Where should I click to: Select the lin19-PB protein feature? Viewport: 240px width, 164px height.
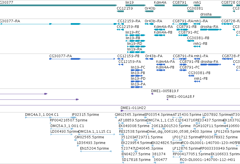click(x=137, y=76)
